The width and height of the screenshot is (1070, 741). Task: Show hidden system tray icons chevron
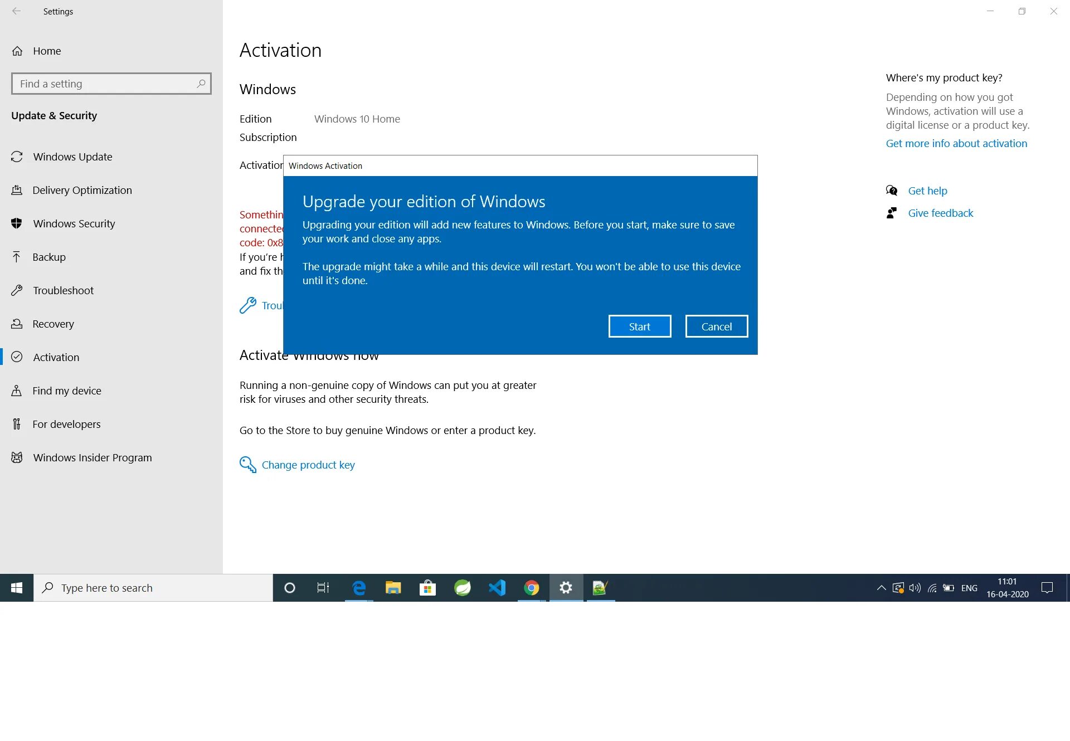point(881,588)
